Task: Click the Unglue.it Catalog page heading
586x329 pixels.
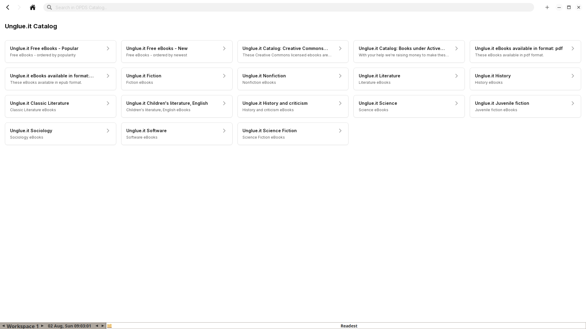Action: point(31,26)
